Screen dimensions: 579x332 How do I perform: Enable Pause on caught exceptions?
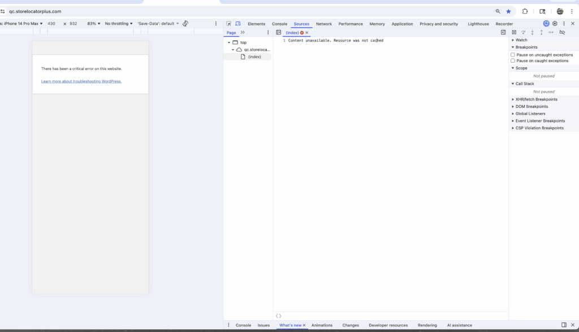[x=513, y=60]
